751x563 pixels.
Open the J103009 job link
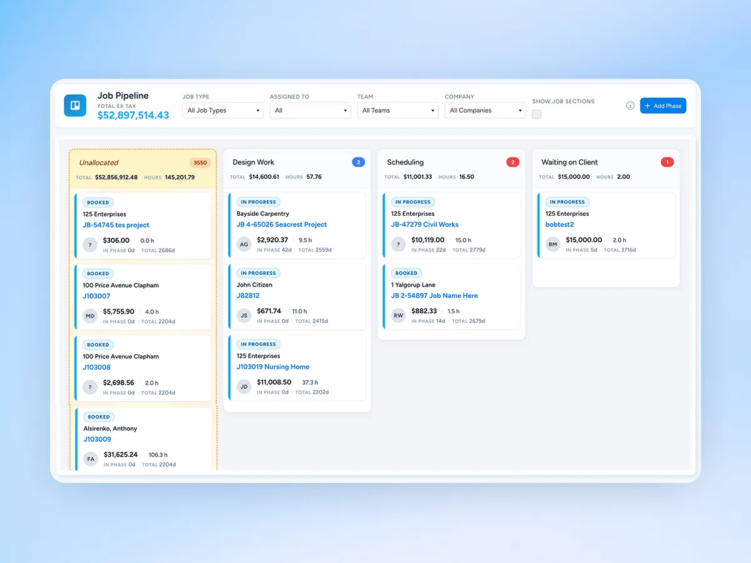[x=97, y=440]
